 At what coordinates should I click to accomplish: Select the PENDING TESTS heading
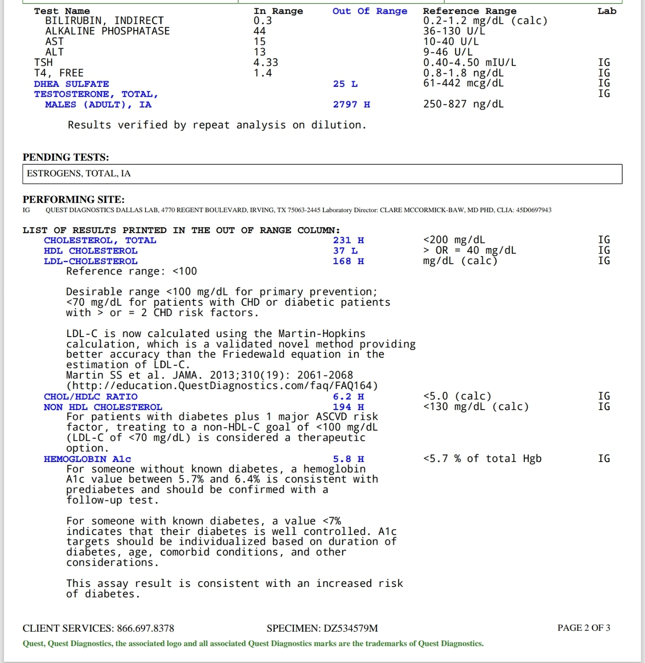click(x=66, y=157)
